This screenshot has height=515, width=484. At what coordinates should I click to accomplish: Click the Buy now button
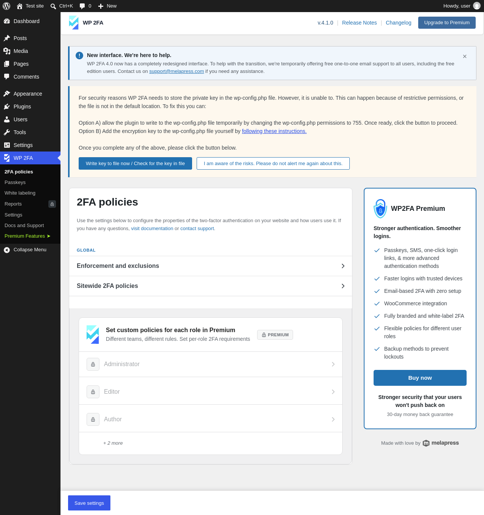(420, 378)
